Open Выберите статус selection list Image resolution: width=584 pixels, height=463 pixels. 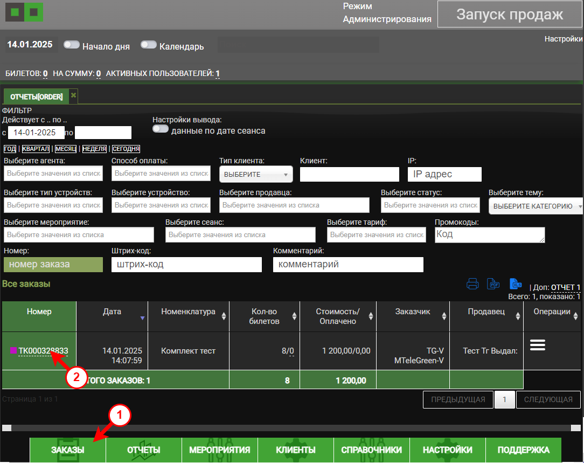point(430,205)
